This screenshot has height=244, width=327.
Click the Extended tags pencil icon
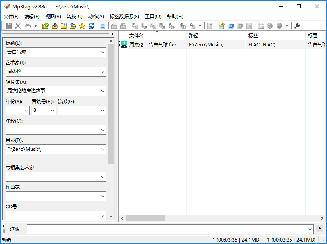coord(210,26)
